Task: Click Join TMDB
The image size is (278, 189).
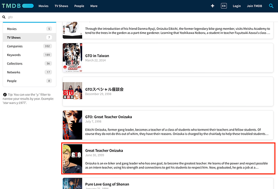Action: click(254, 6)
